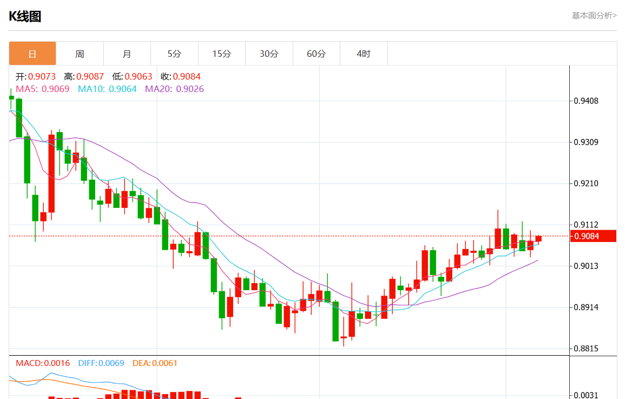632x399 pixels.
Task: Click the 开:0.9073 open value
Action: pyautogui.click(x=36, y=76)
